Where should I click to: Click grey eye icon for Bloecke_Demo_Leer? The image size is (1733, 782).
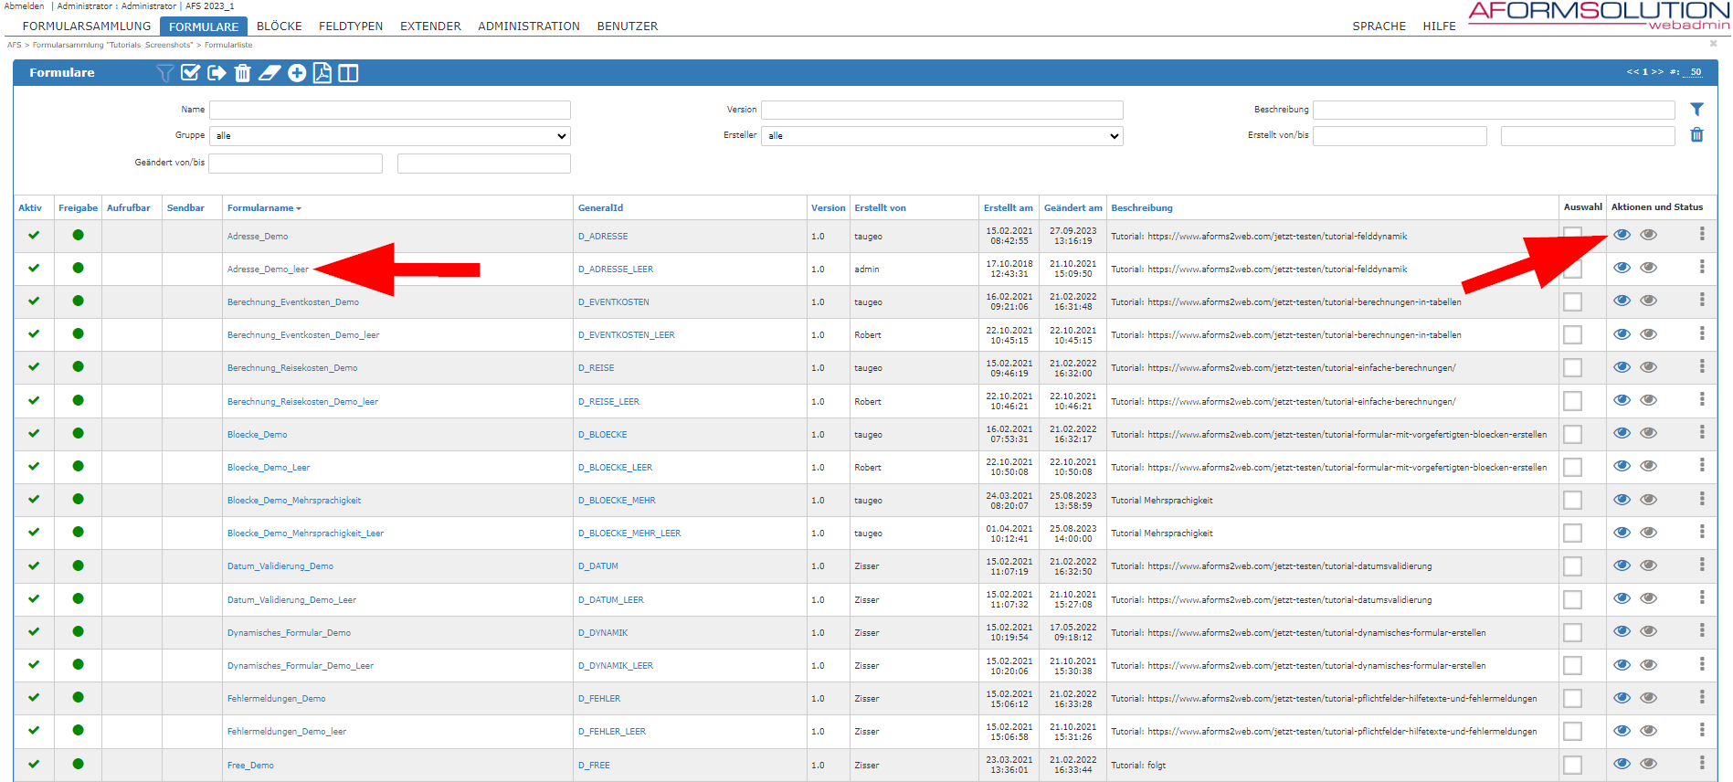tap(1648, 466)
